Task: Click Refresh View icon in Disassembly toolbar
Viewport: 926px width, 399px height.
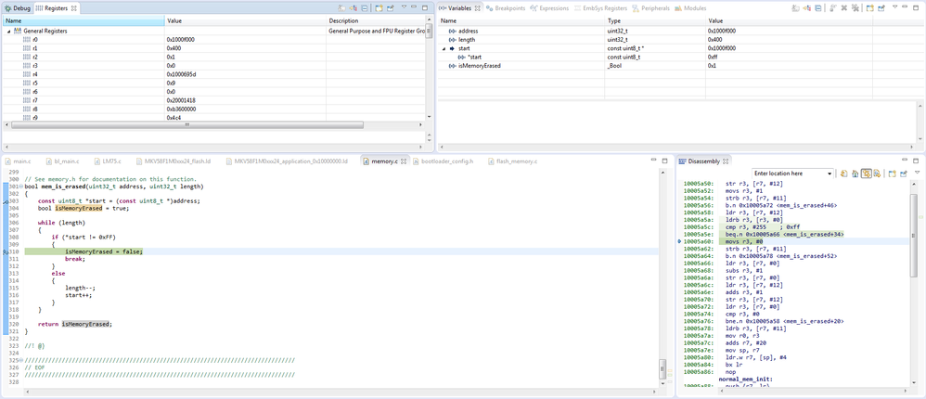Action: 844,174
